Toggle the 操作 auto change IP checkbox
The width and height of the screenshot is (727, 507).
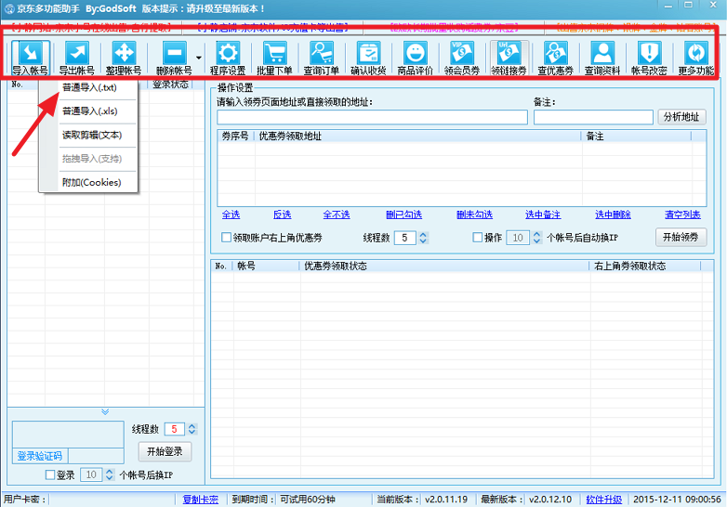coord(478,238)
